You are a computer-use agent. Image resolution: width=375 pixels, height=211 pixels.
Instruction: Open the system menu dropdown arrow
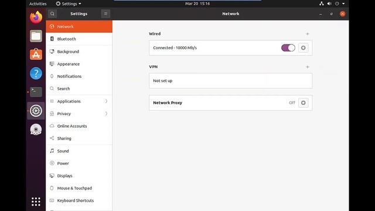tap(343, 4)
